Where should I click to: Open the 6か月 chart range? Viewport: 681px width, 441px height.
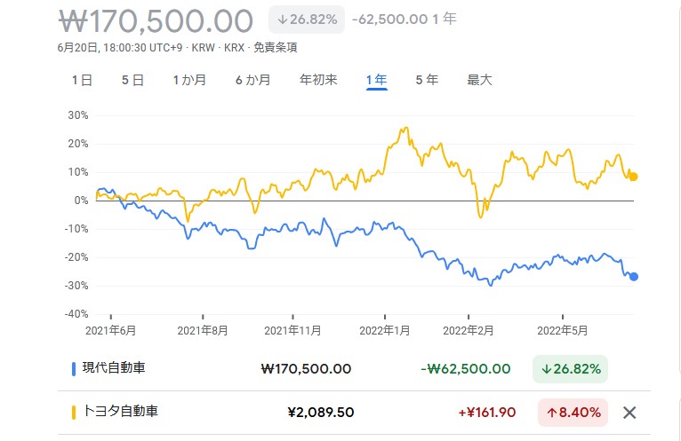(252, 80)
